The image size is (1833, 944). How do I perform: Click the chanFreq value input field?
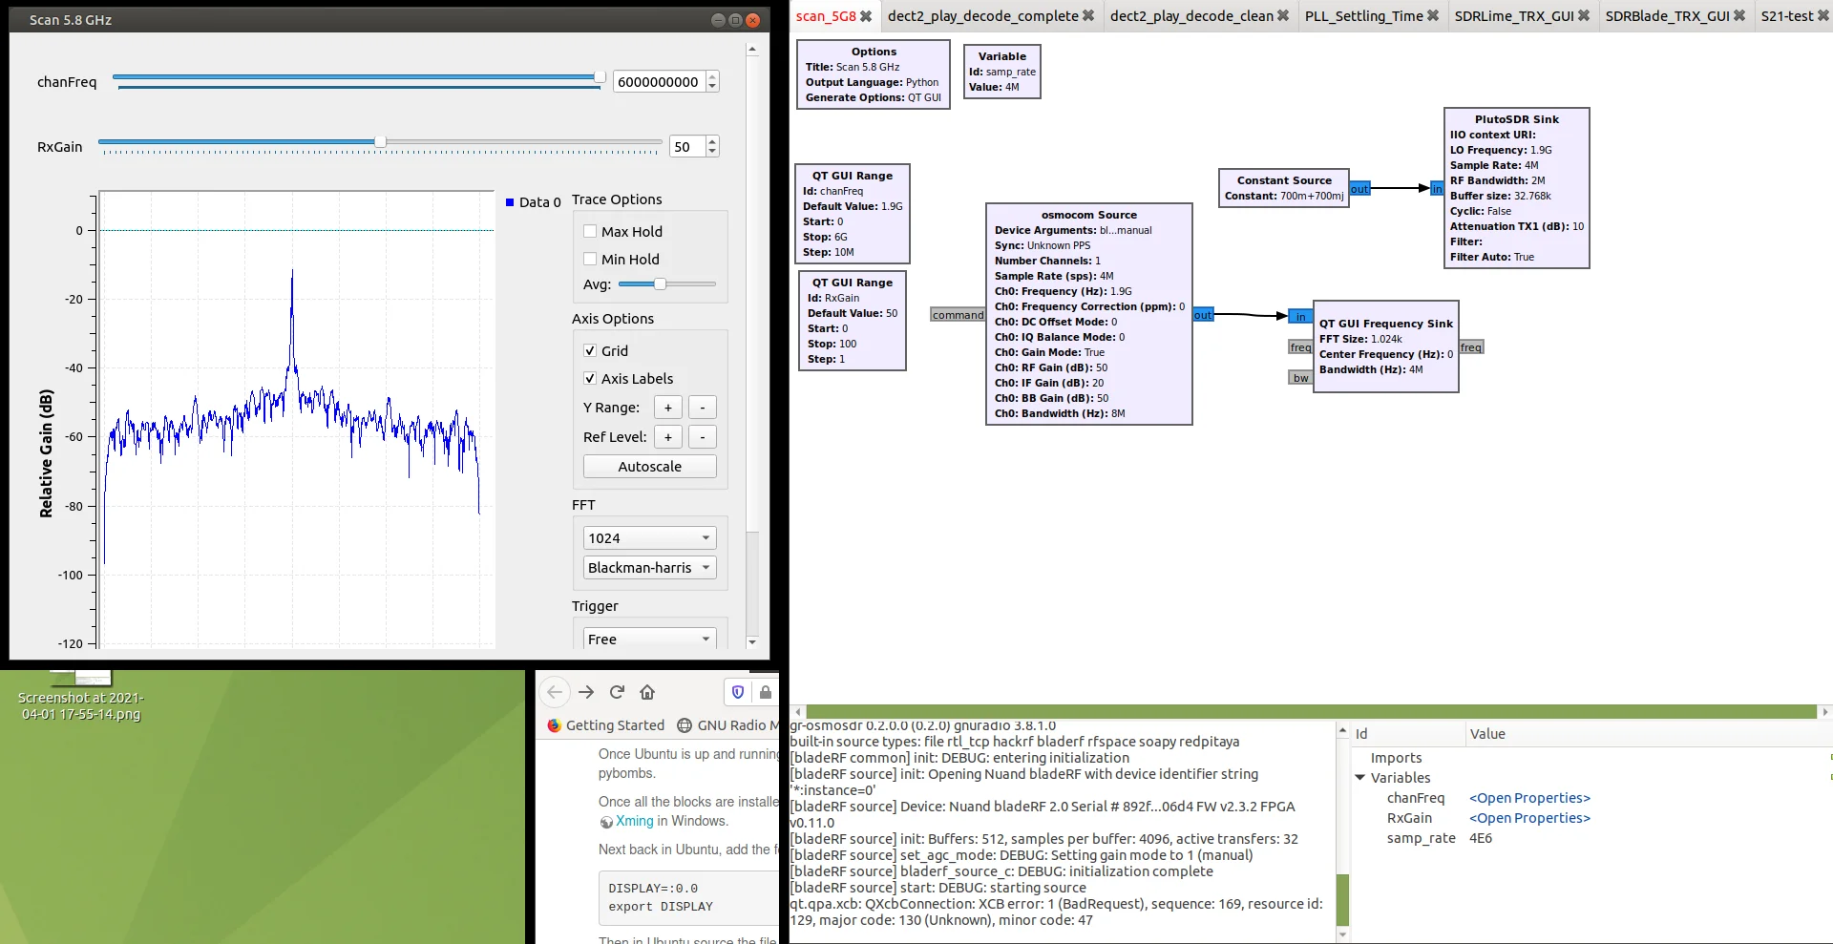pos(658,82)
